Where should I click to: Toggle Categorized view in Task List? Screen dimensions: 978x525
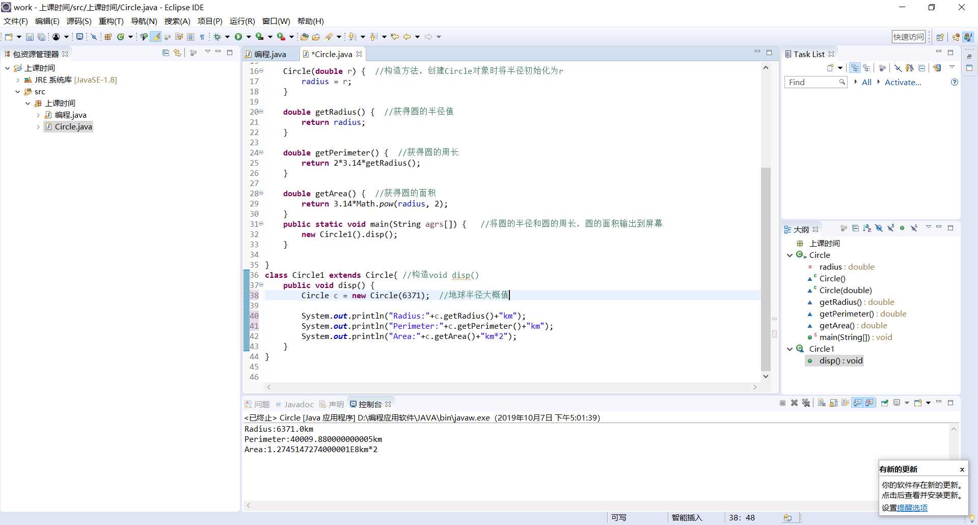[855, 68]
